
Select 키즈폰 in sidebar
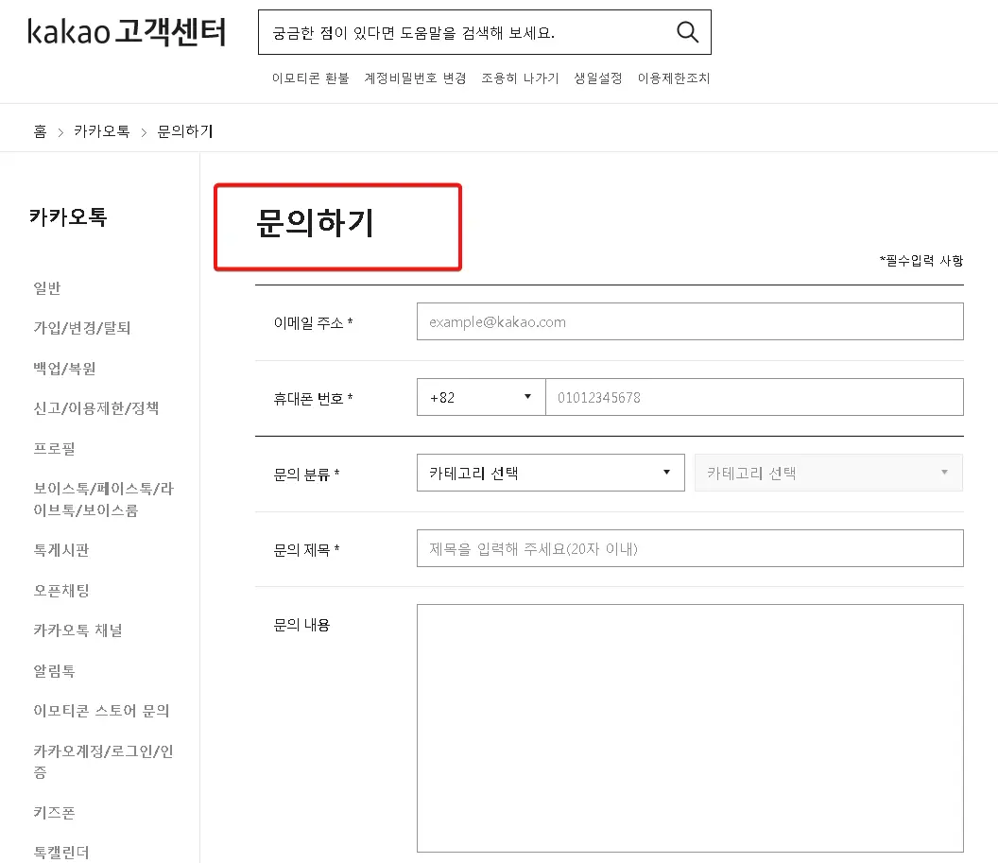tap(54, 813)
